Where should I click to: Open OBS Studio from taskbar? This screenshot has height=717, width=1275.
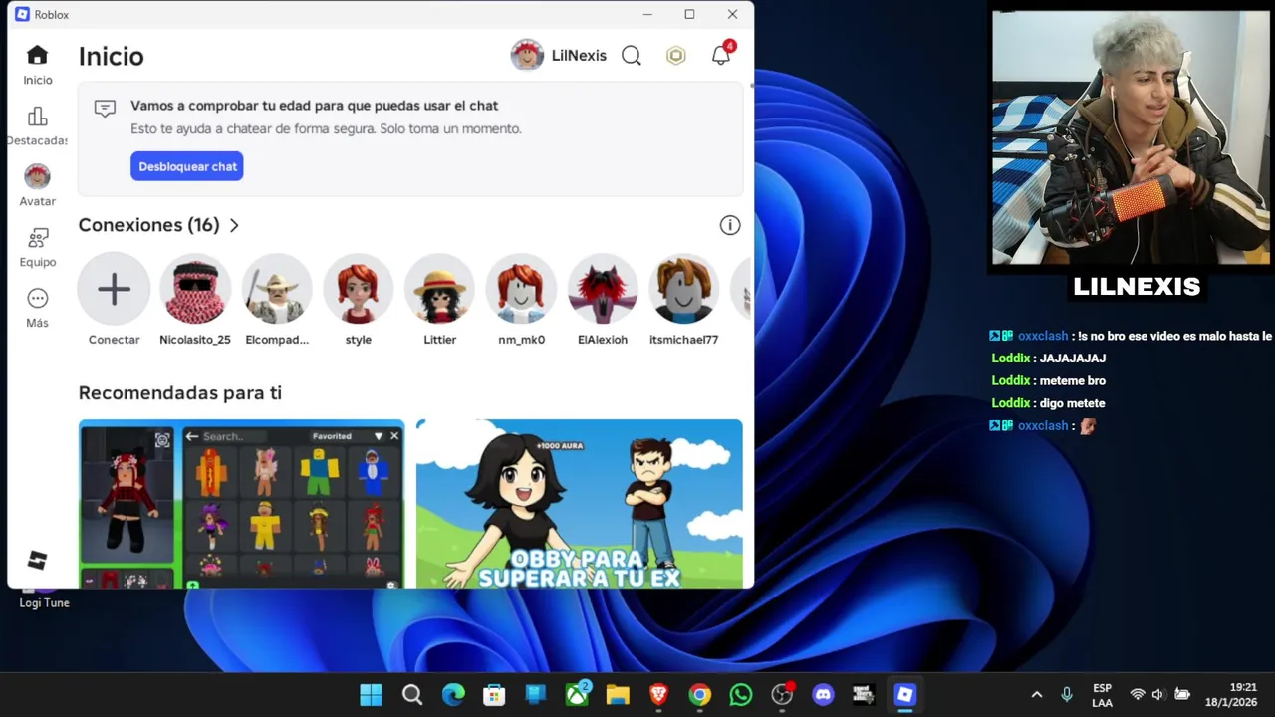[x=782, y=695]
